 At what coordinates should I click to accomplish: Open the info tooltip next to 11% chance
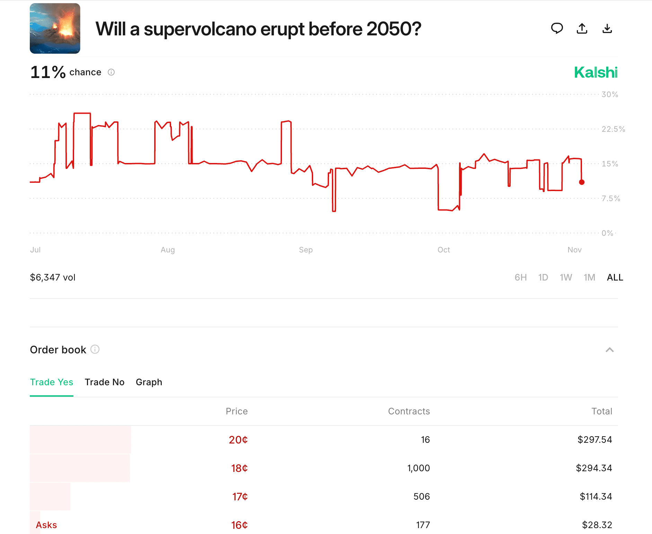click(x=111, y=72)
